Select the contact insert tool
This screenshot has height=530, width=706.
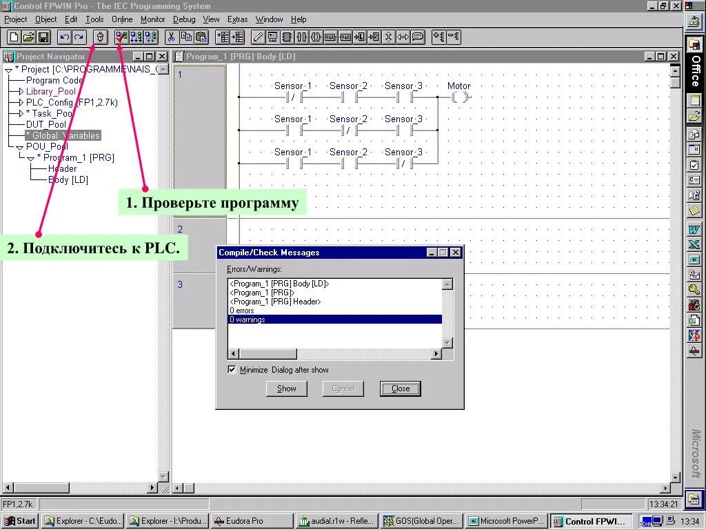click(x=301, y=37)
